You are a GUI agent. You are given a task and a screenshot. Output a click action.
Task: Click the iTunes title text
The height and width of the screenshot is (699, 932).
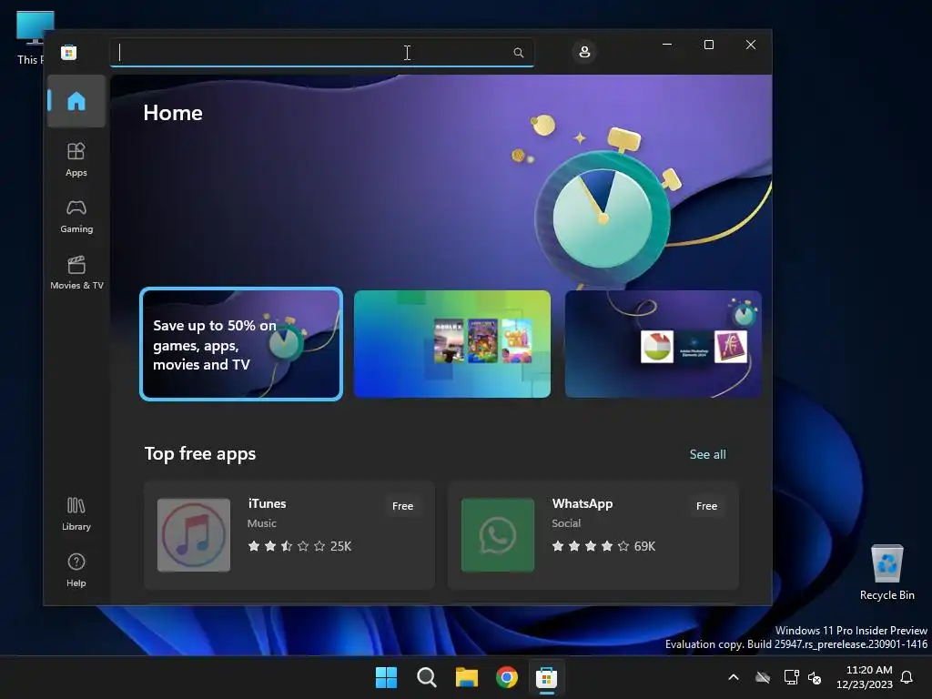(267, 503)
